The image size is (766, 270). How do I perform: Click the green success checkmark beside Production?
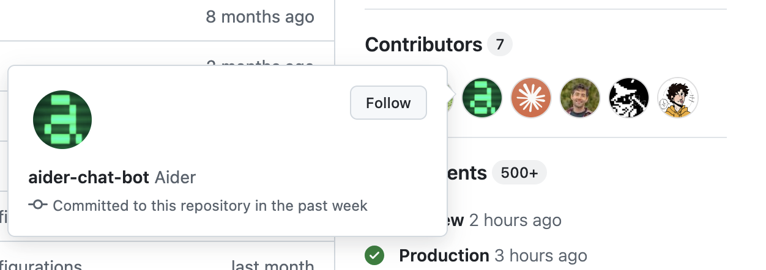pyautogui.click(x=374, y=255)
